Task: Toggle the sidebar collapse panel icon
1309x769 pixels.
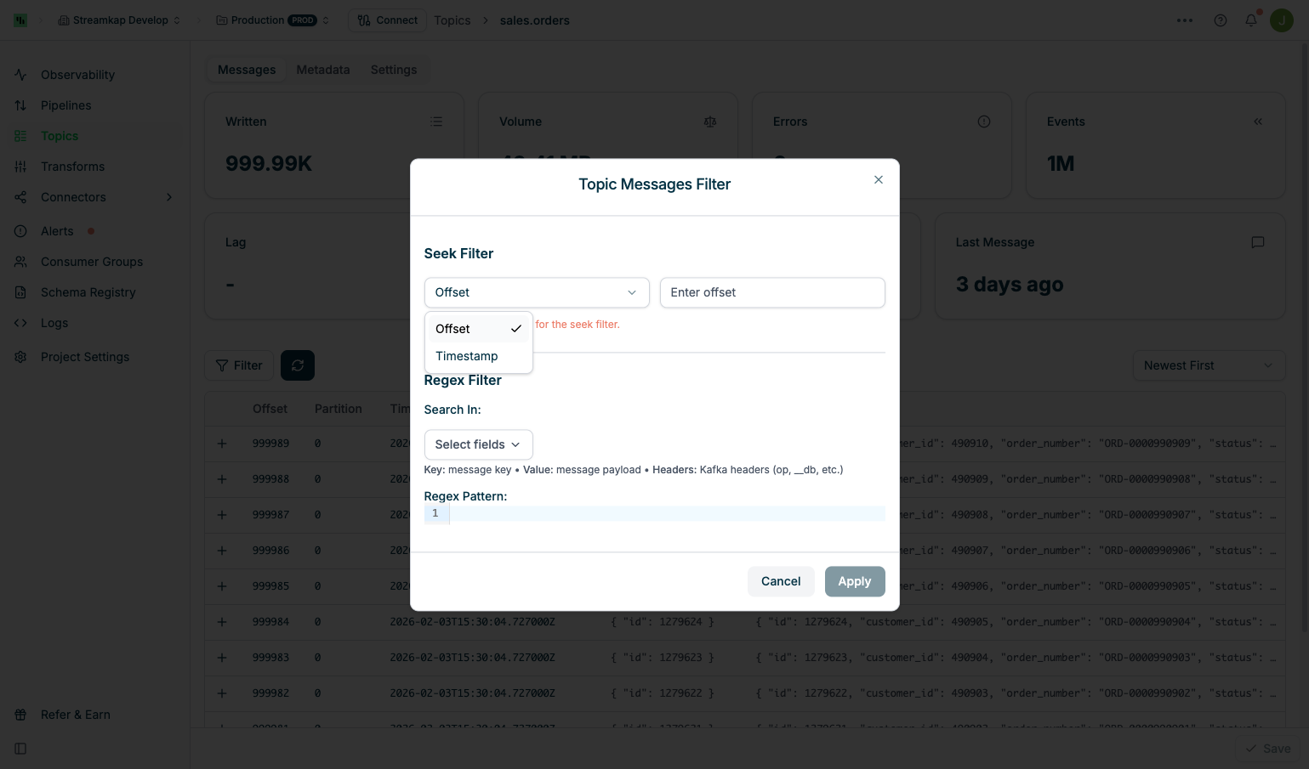Action: point(20,749)
